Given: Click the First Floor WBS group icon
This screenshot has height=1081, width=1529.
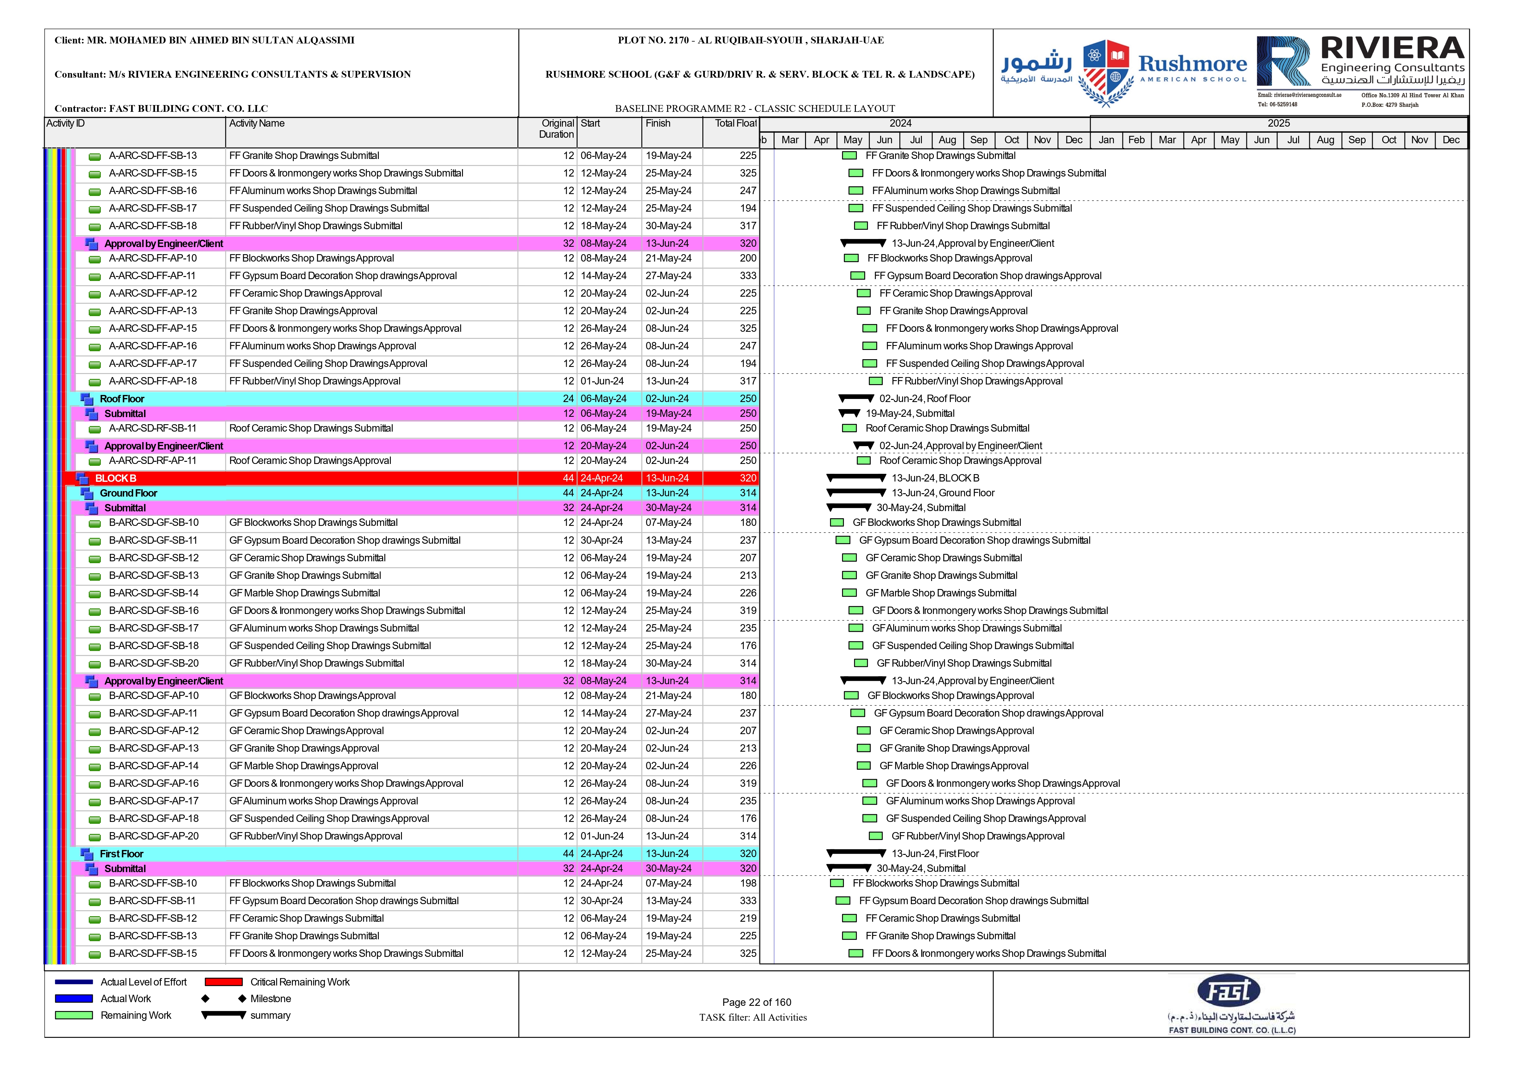Looking at the screenshot, I should tap(87, 855).
